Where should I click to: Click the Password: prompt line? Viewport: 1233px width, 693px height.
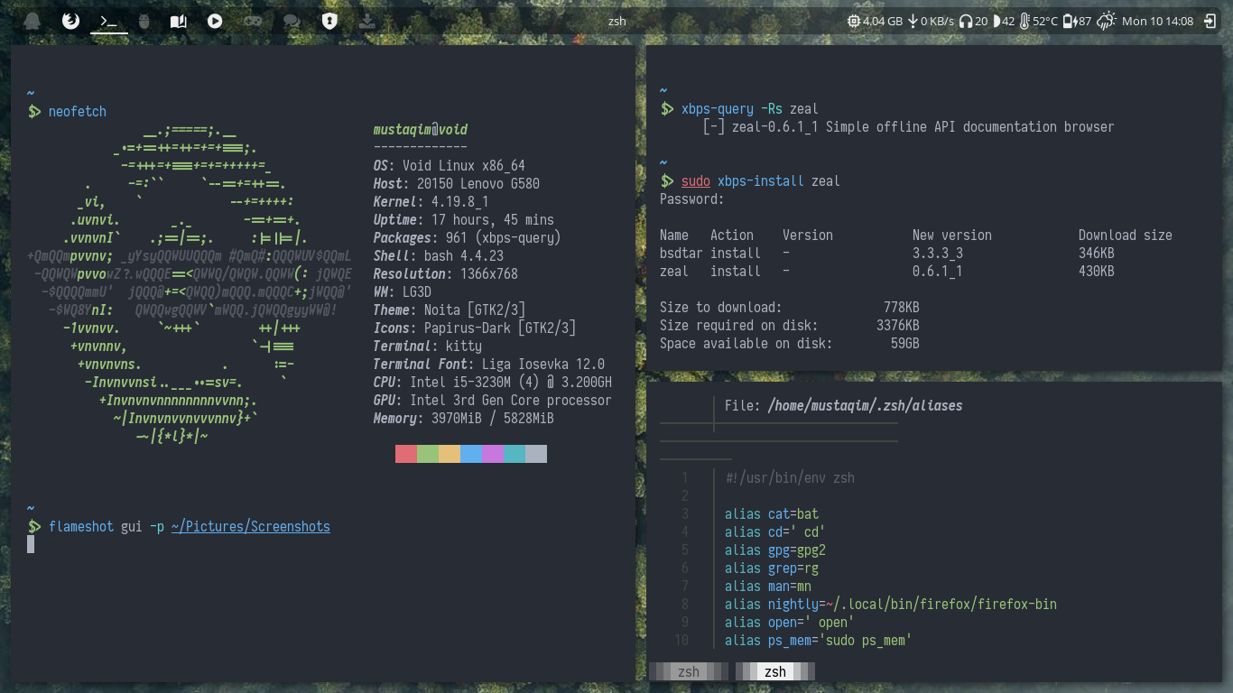tap(692, 199)
